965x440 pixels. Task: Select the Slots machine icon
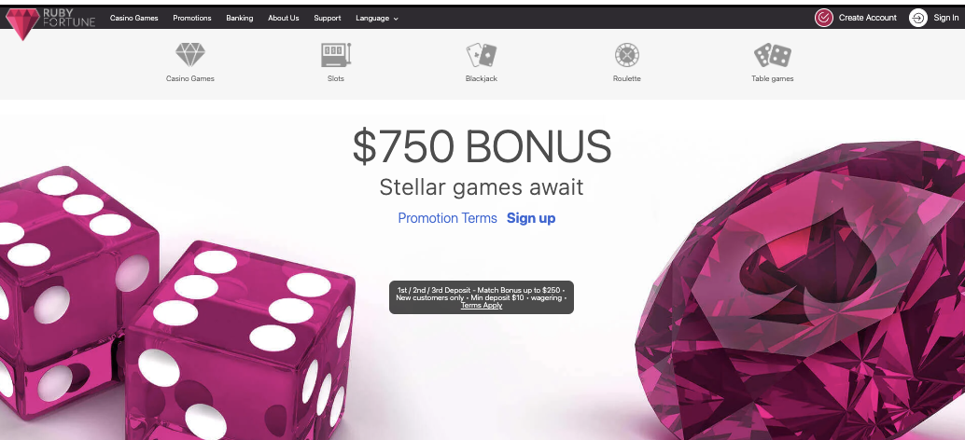[336, 55]
